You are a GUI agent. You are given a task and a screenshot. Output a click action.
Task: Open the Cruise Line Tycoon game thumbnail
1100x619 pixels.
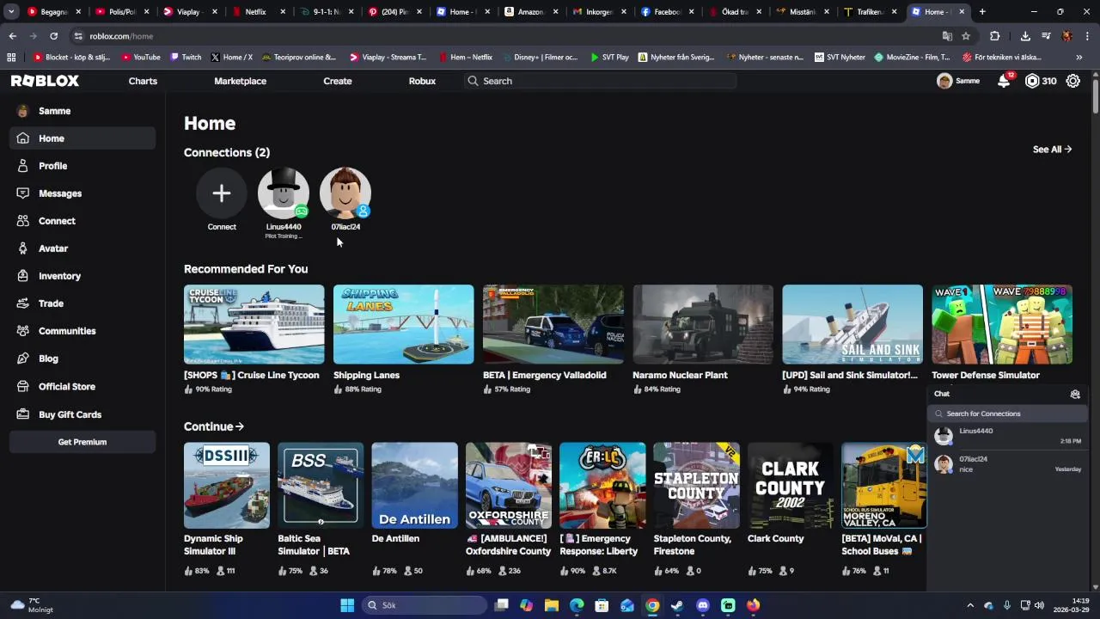(254, 324)
